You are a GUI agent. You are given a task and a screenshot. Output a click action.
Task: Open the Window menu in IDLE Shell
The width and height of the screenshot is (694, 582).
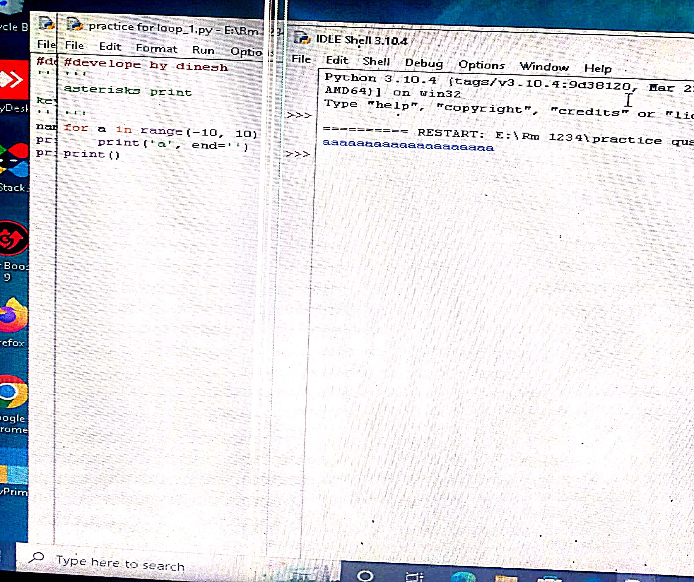coord(544,67)
